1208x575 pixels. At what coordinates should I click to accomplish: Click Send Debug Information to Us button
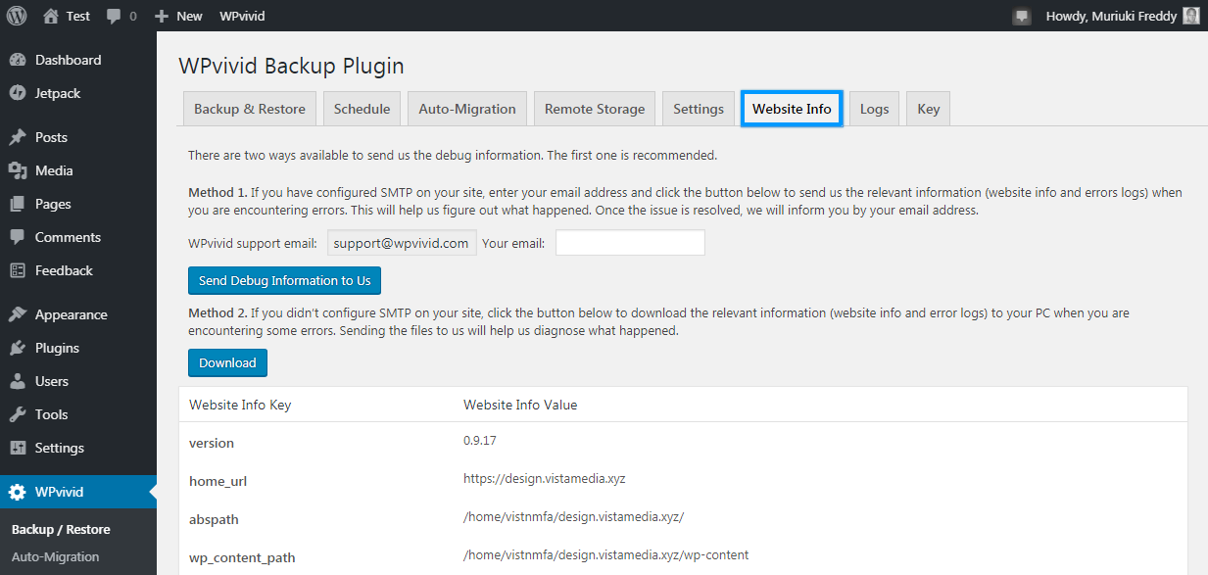(285, 280)
